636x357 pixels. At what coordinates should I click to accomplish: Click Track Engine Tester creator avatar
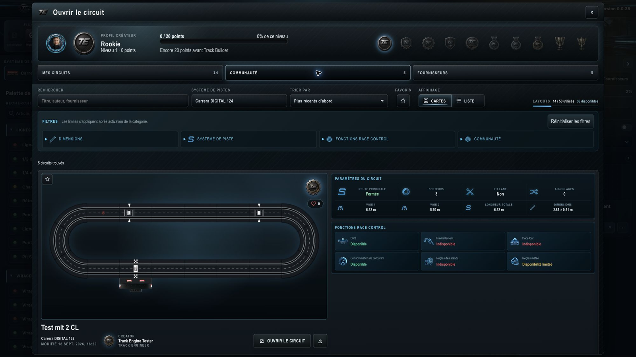pos(109,340)
